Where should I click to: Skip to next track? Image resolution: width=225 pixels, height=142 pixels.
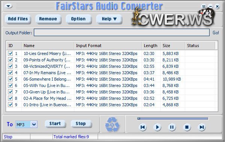click(202, 127)
